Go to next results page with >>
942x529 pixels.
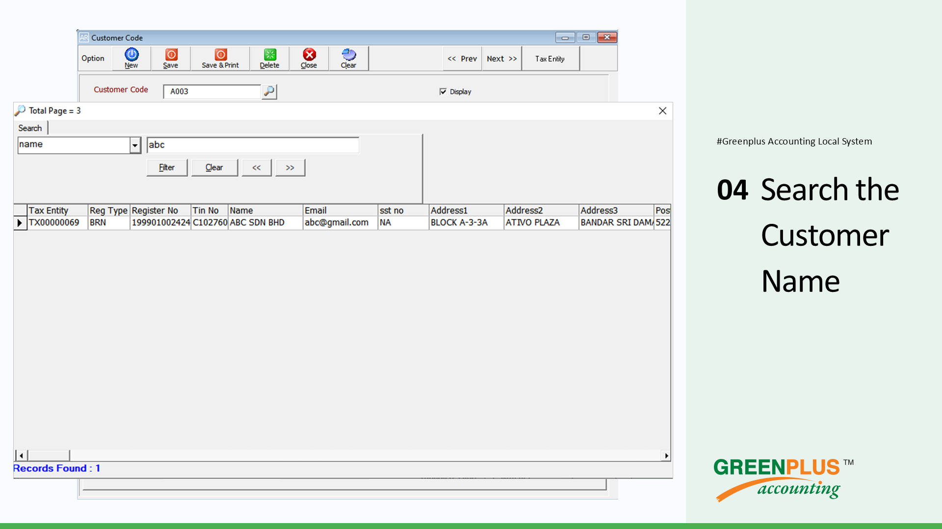pos(290,168)
